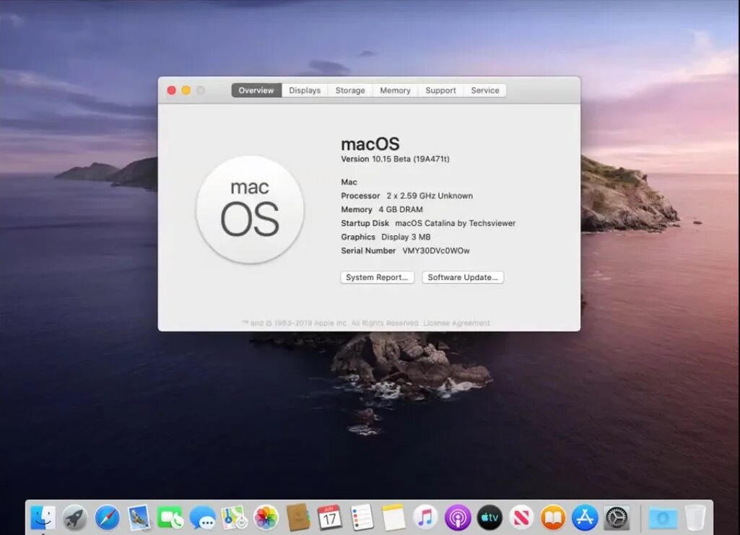Open News app icon in Dock
Image resolution: width=740 pixels, height=535 pixels.
(521, 518)
